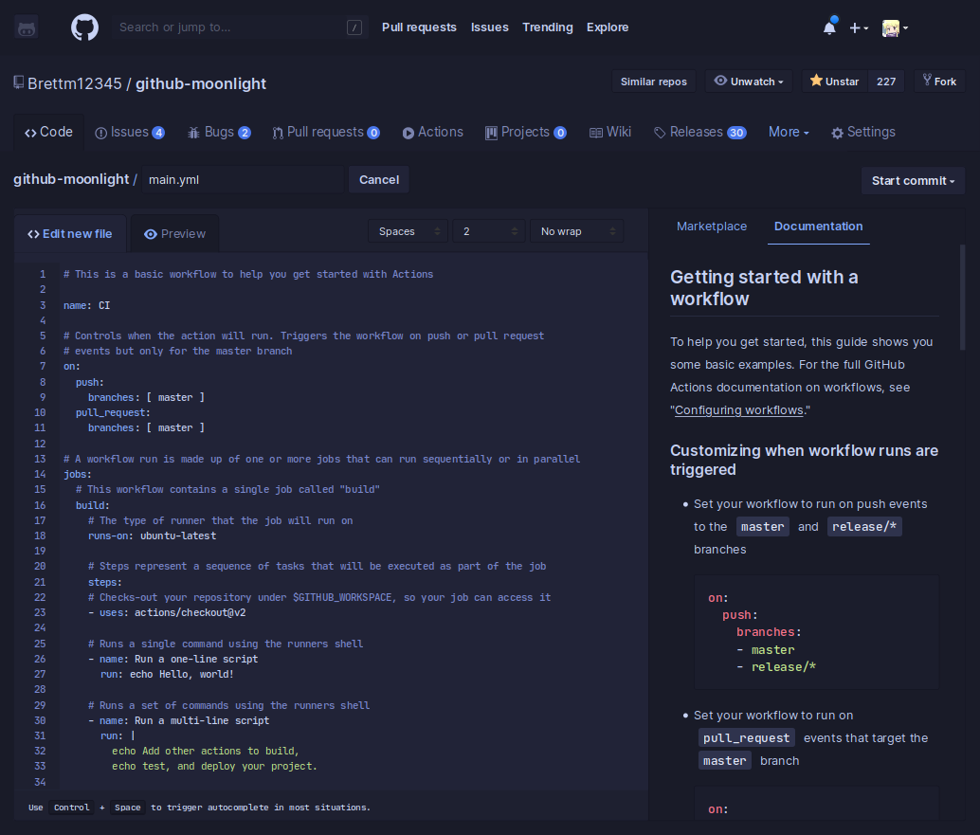Open the Configuring workflows link
The width and height of the screenshot is (980, 835).
(738, 410)
